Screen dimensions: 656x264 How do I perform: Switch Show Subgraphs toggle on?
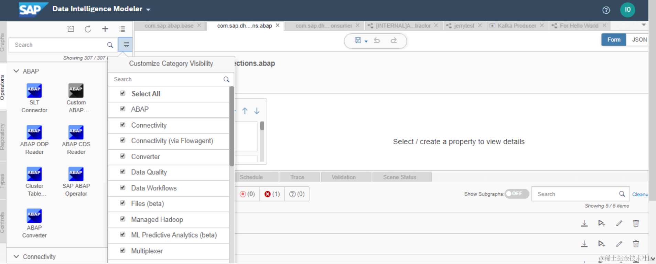(x=517, y=194)
